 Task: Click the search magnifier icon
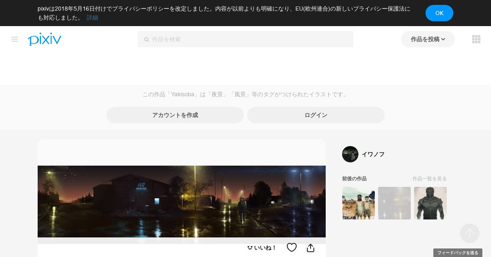pos(146,40)
